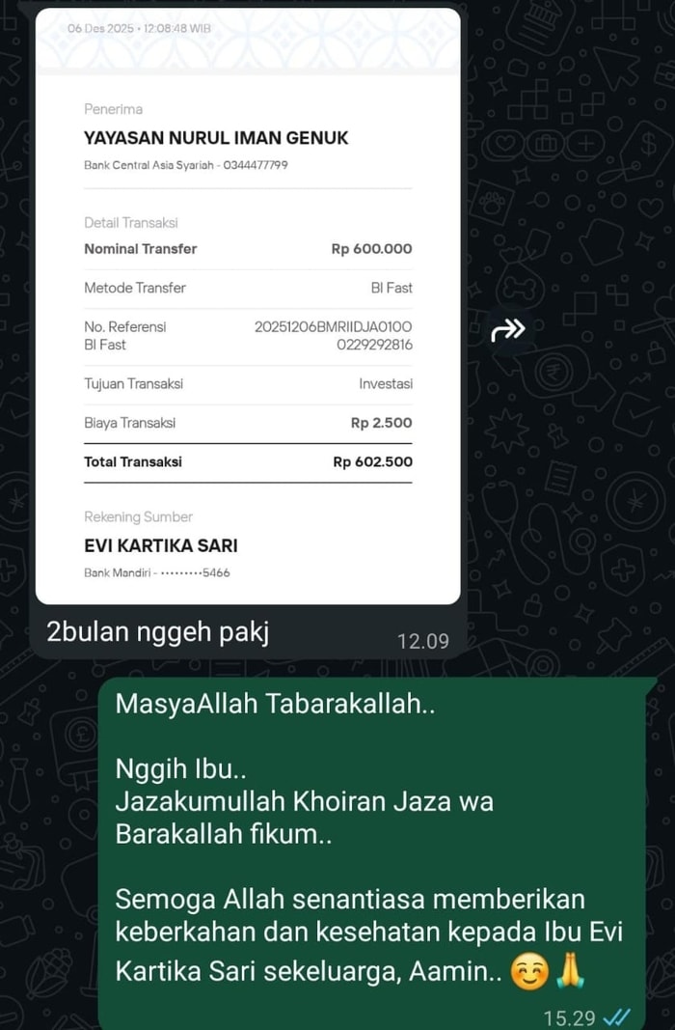Tap the 15.29 reply timestamp

tap(569, 1018)
